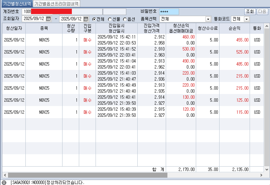The image size is (270, 185).
Task: Select the 기간별청산내역 tab
Action: 17,4
